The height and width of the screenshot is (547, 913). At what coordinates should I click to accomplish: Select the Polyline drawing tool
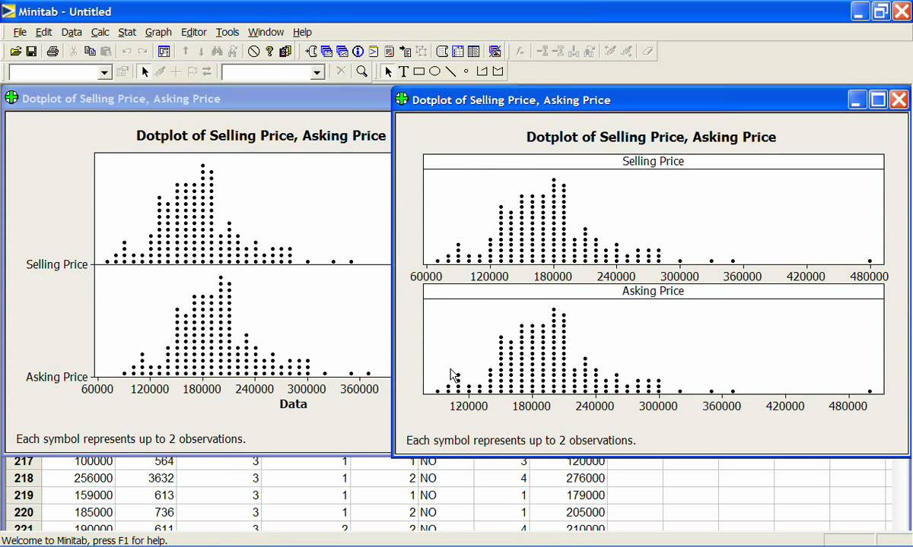pos(482,71)
